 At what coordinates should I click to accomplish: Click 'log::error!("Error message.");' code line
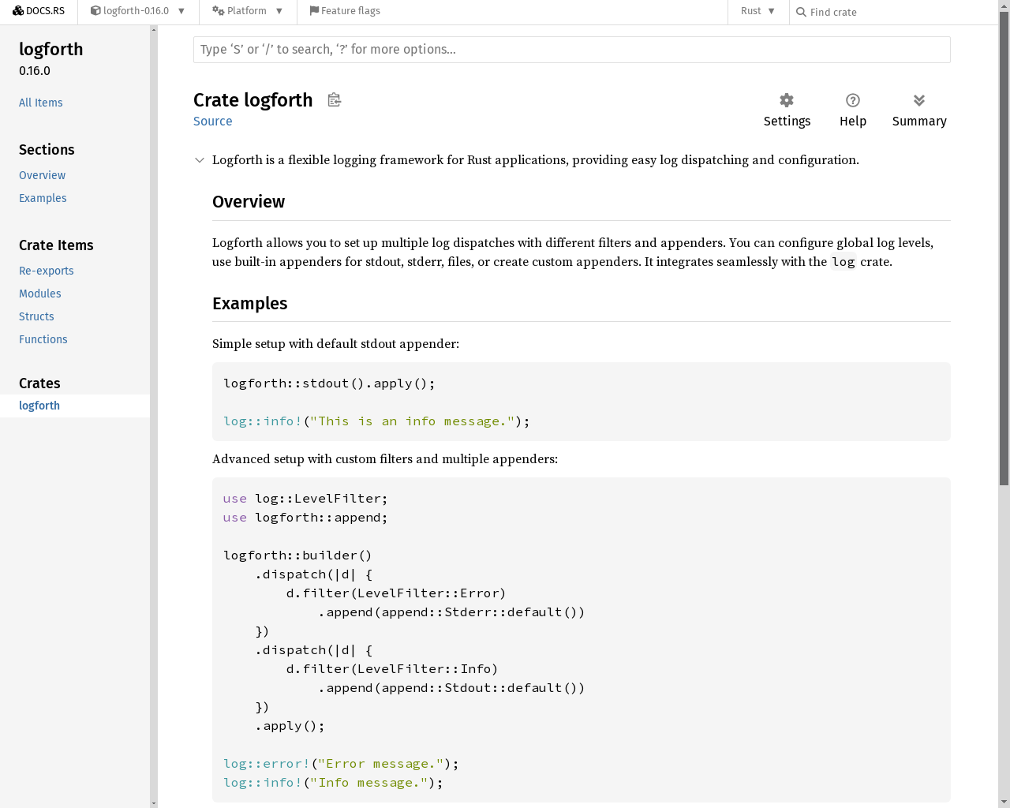click(x=341, y=764)
